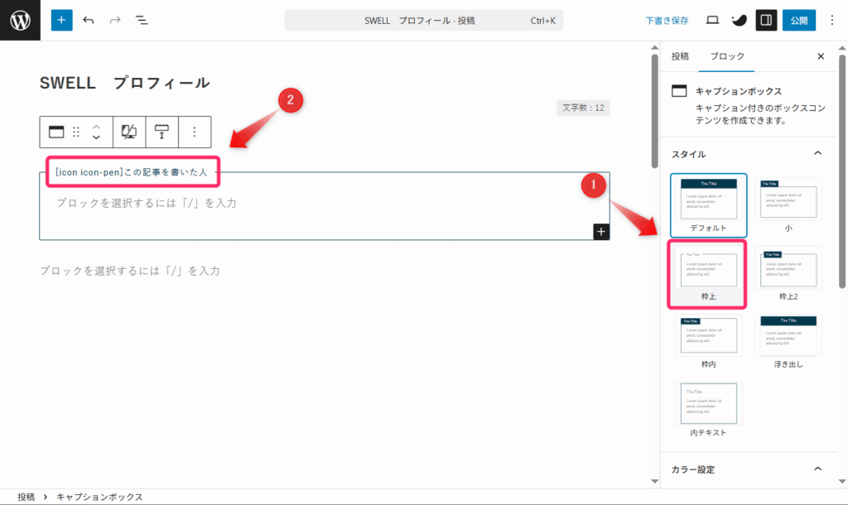The width and height of the screenshot is (848, 505).
Task: Click the sidebar vertical scrollbar
Action: (x=842, y=171)
